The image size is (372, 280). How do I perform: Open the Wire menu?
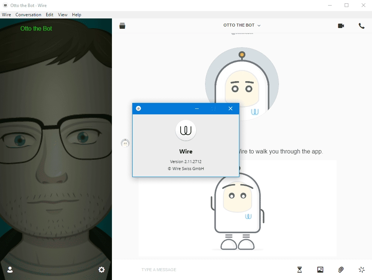tap(6, 15)
